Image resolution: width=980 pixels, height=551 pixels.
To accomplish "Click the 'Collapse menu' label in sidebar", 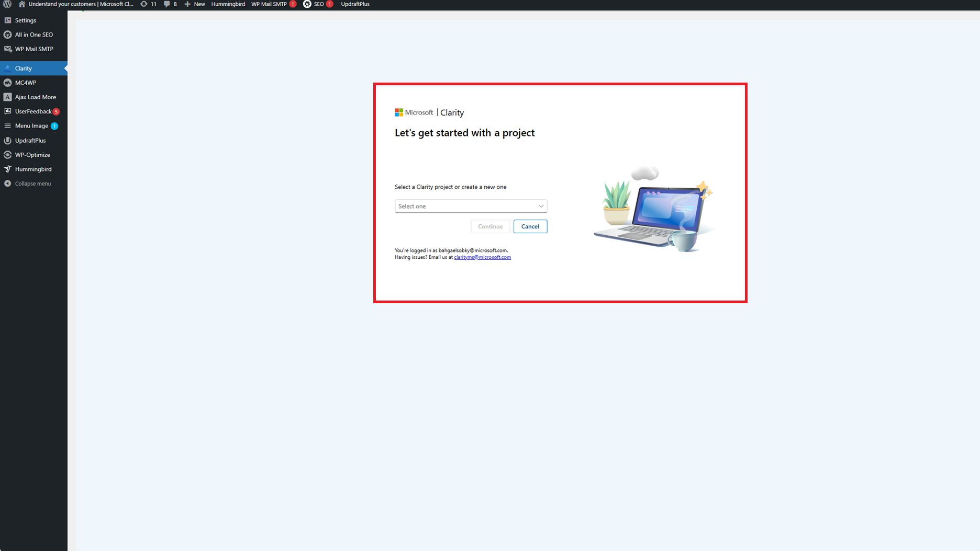I will 33,183.
